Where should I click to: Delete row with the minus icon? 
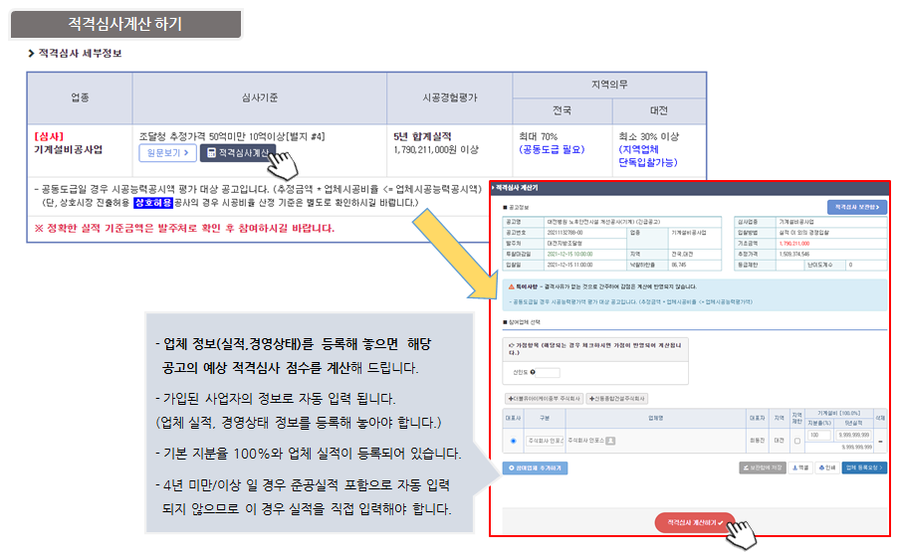(880, 442)
